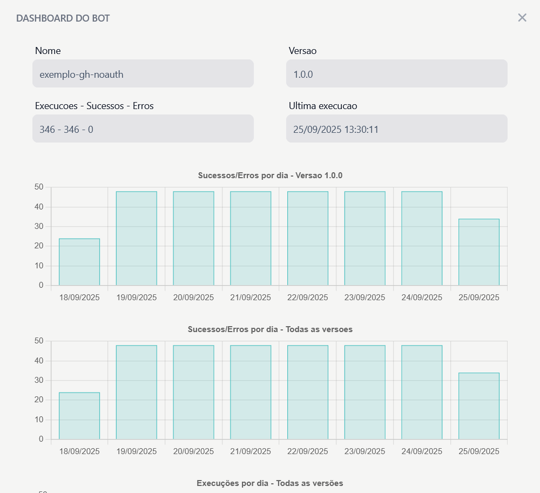Close the Dashboard do Bot dialog

point(522,18)
